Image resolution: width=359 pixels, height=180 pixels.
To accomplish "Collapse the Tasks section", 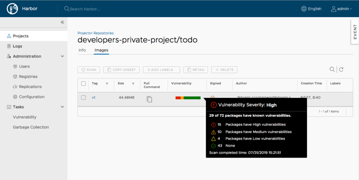I will [x=62, y=107].
